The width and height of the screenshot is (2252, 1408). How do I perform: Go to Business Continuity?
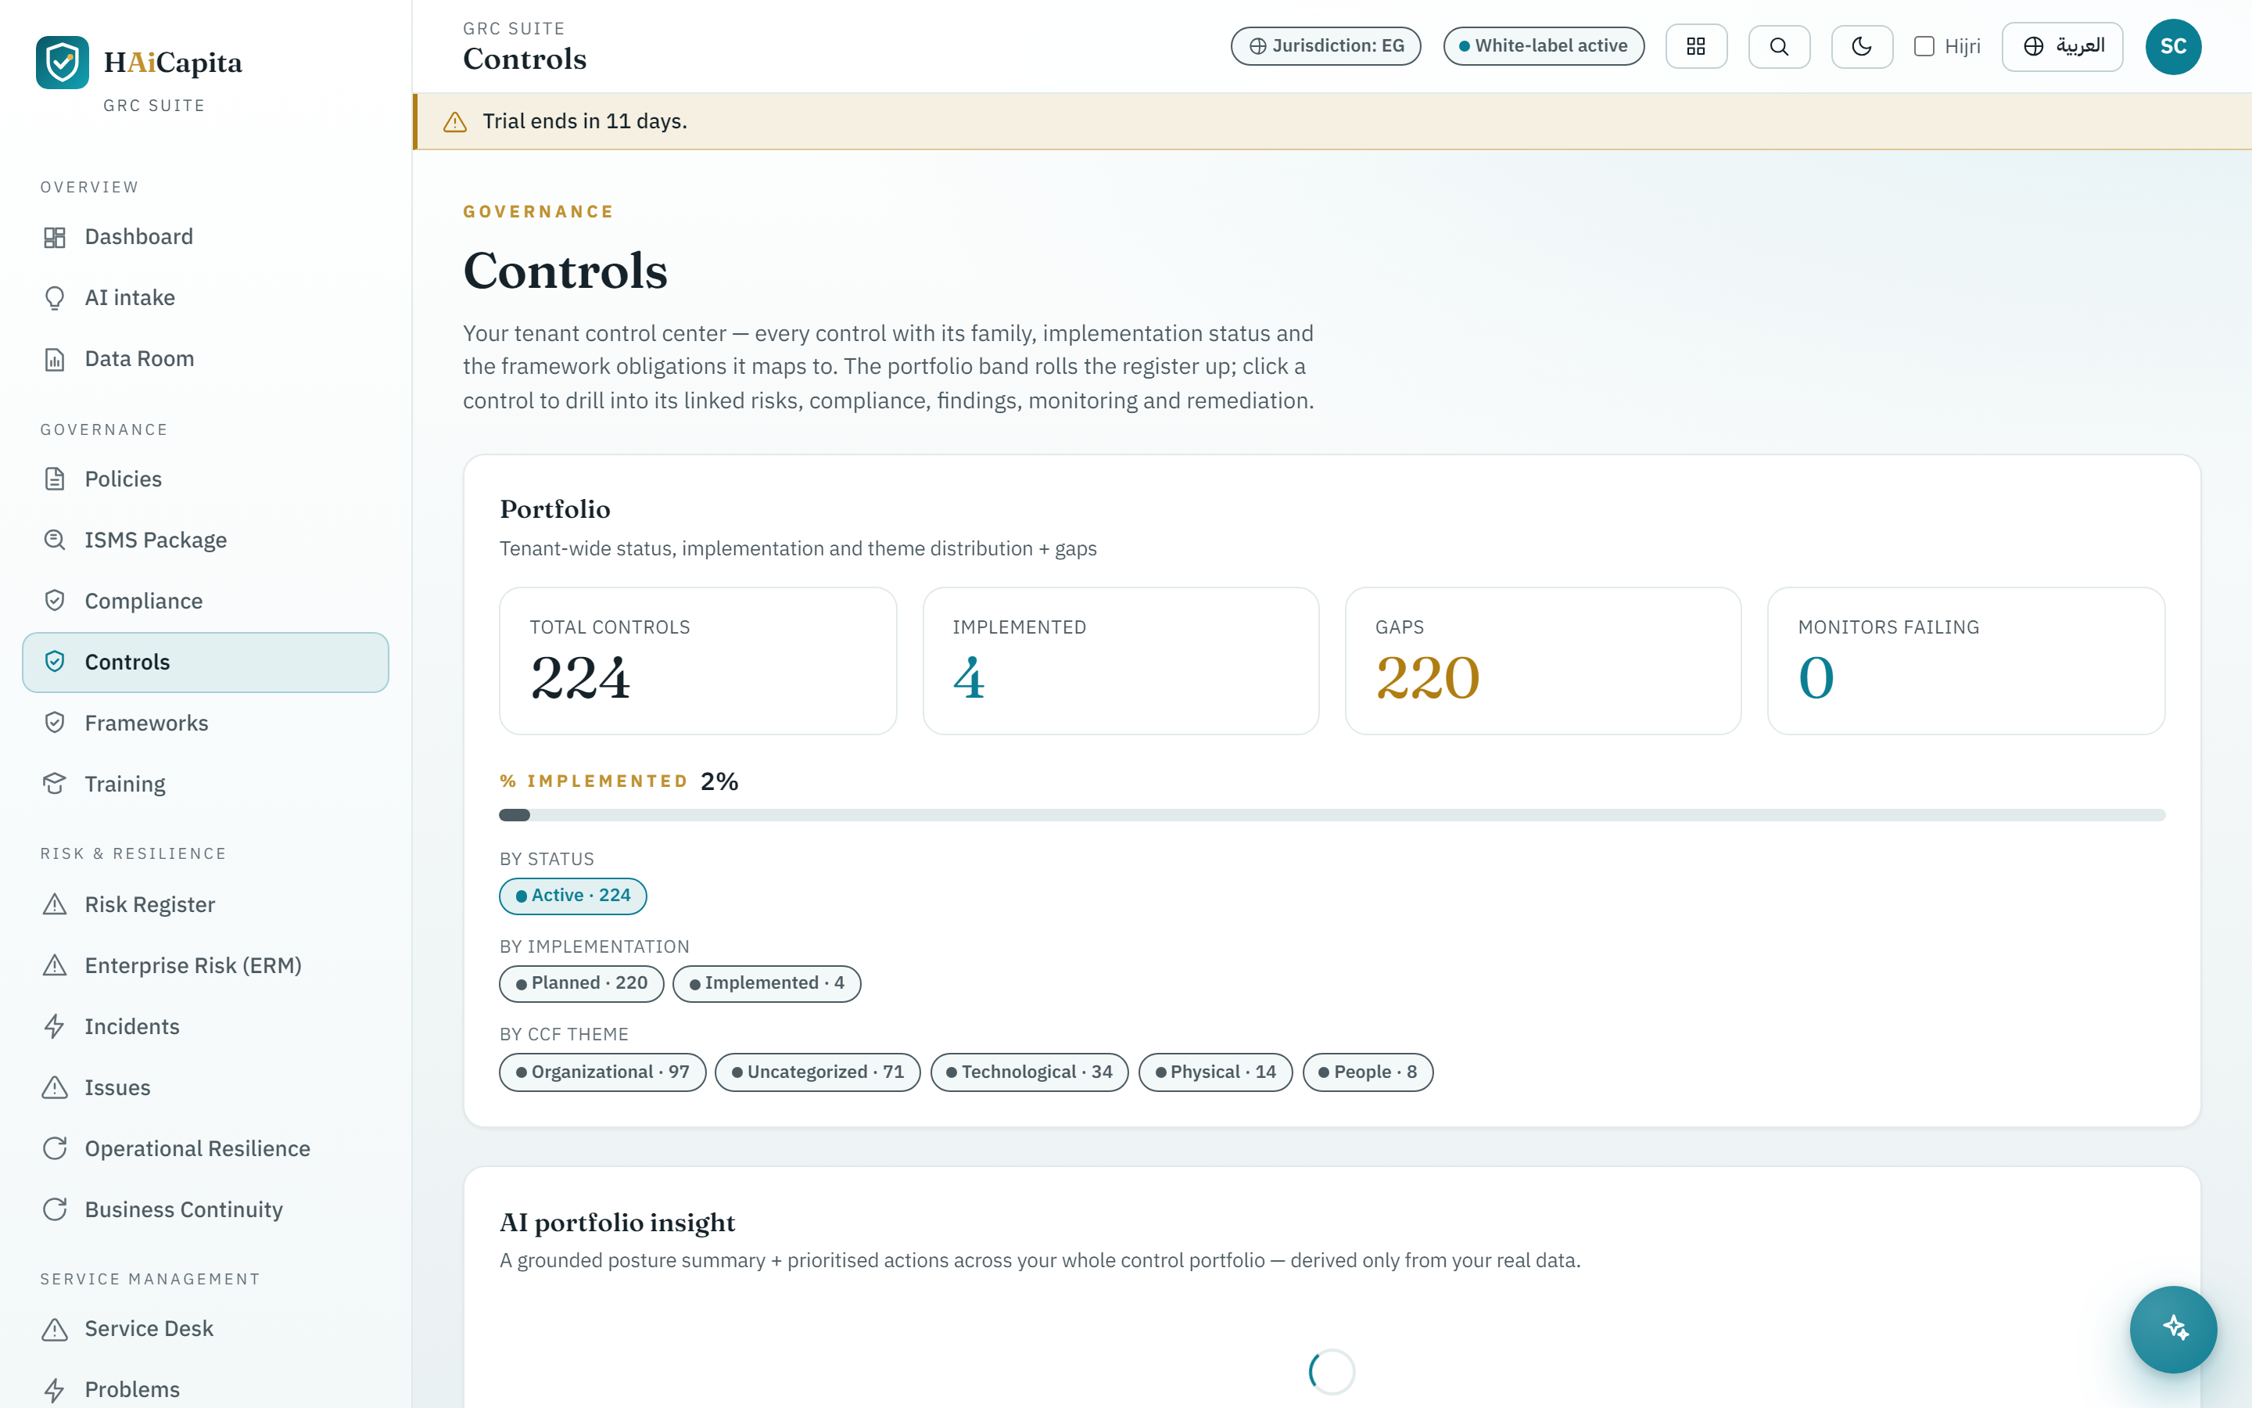pos(206,1209)
